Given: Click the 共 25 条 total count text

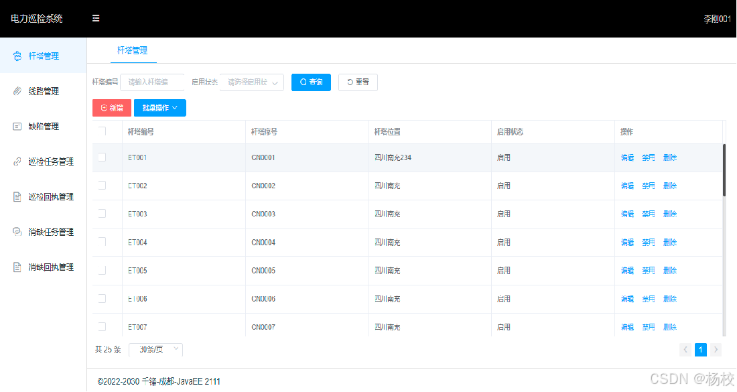Looking at the screenshot, I should point(108,349).
